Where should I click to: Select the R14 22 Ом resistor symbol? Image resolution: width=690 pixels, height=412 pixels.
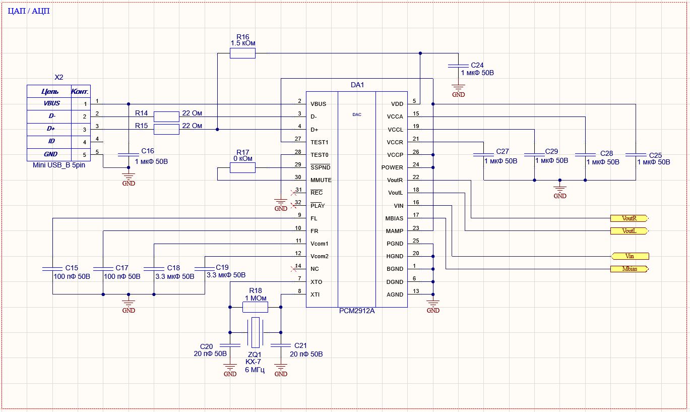click(x=166, y=116)
